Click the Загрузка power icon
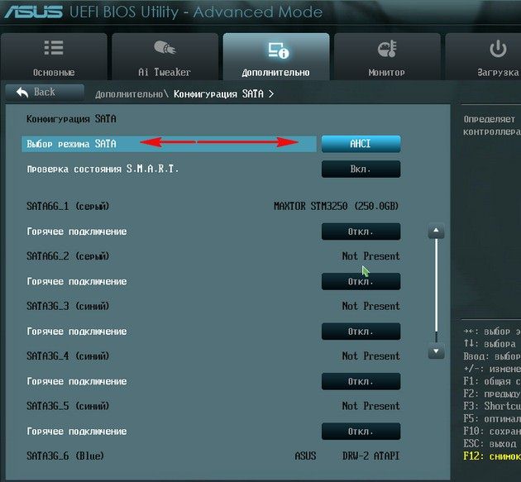Image resolution: width=521 pixels, height=482 pixels. tap(498, 49)
